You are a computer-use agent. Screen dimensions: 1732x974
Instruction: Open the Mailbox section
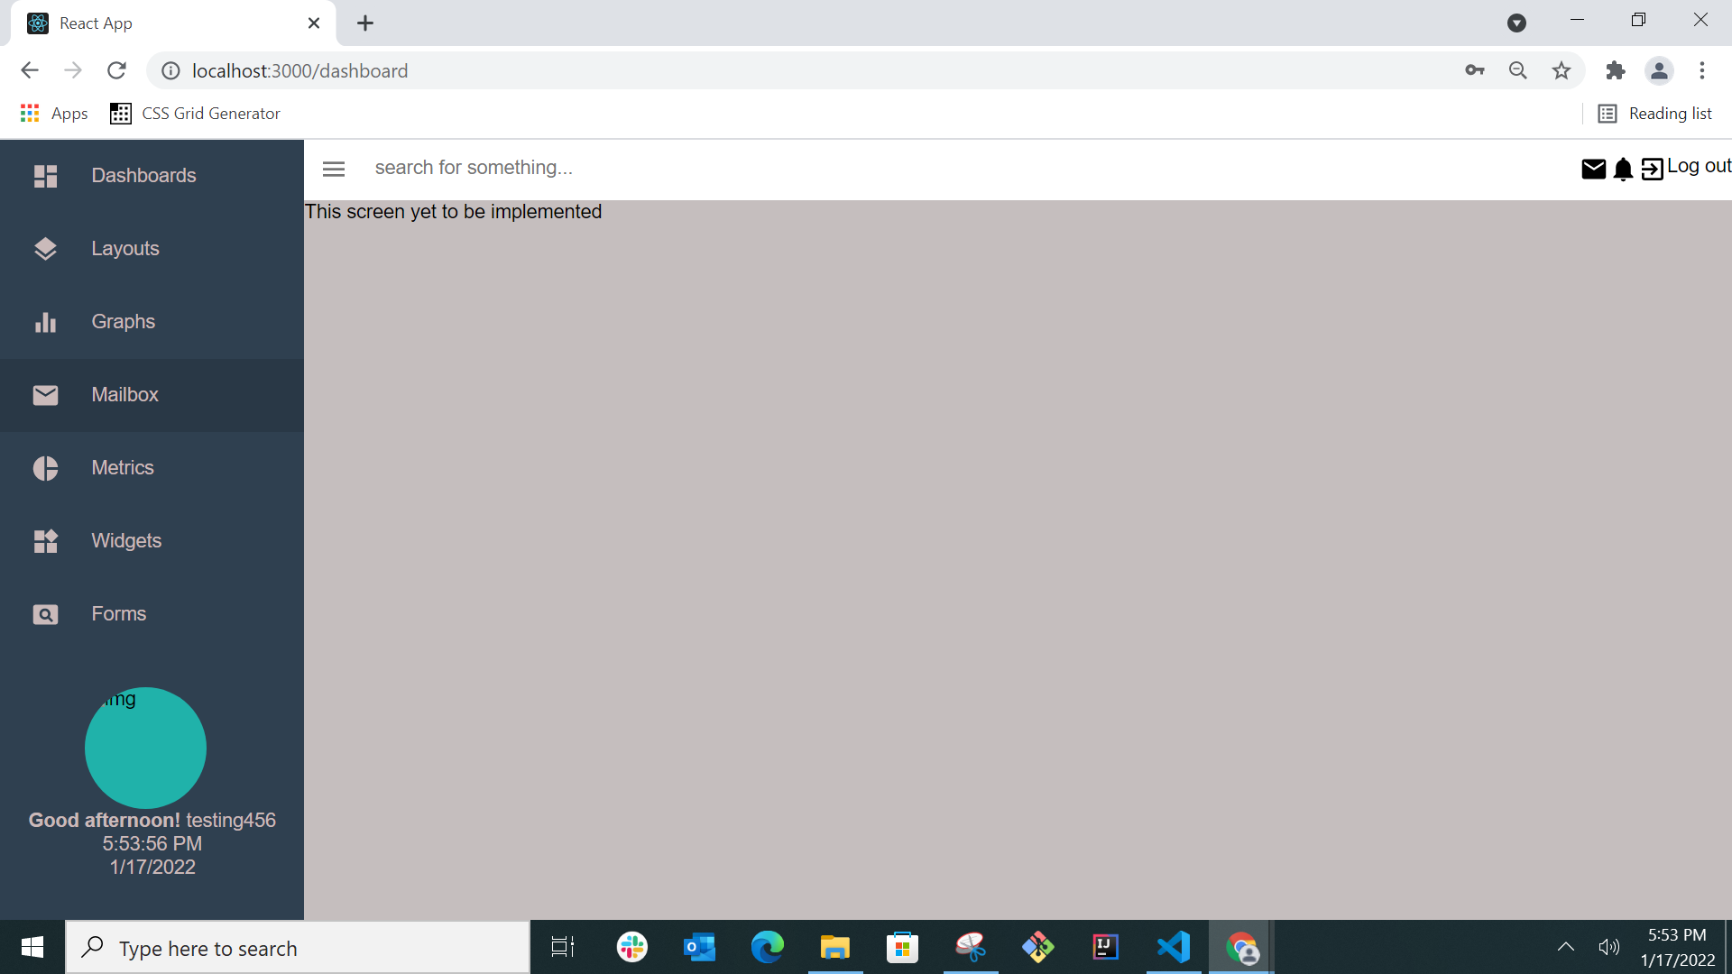124,394
